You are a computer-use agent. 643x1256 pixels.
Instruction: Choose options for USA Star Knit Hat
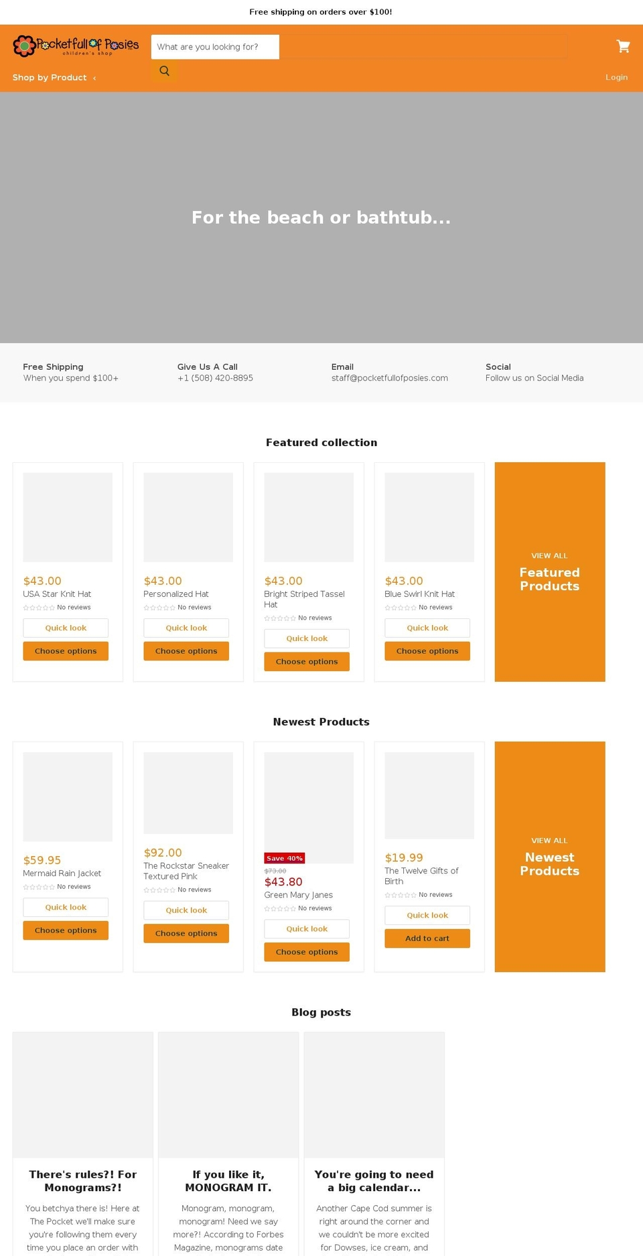[66, 651]
